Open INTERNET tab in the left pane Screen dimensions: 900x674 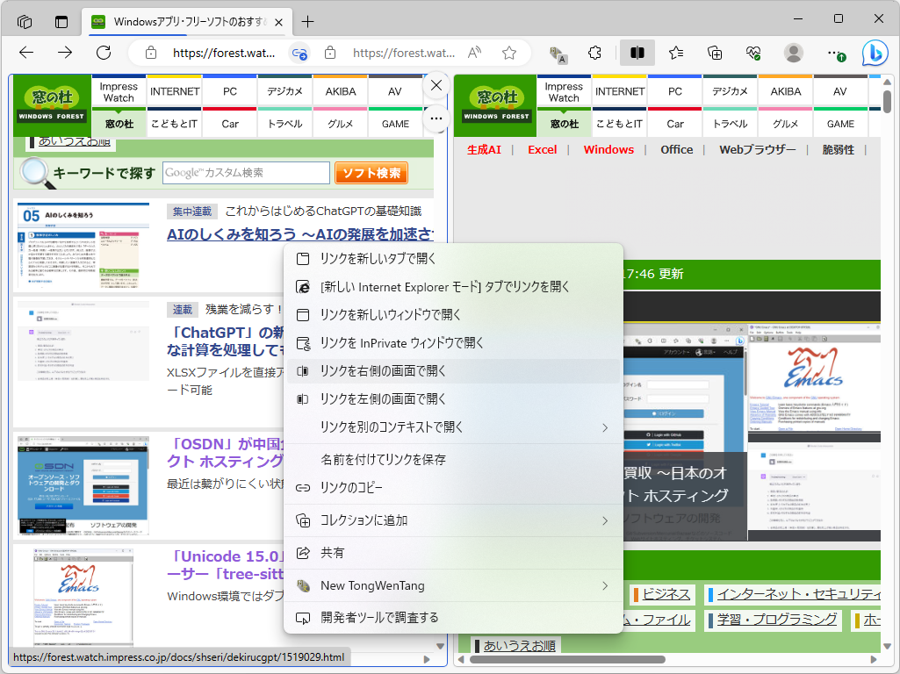point(175,92)
